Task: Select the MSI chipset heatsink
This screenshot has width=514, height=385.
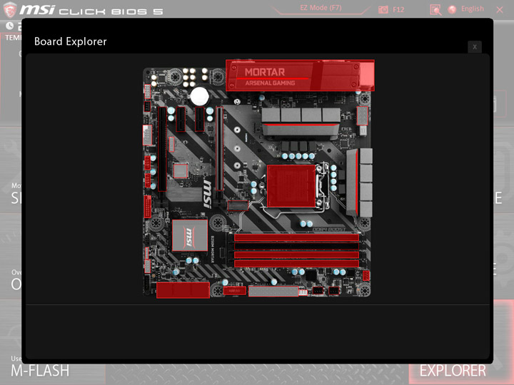Action: point(190,235)
